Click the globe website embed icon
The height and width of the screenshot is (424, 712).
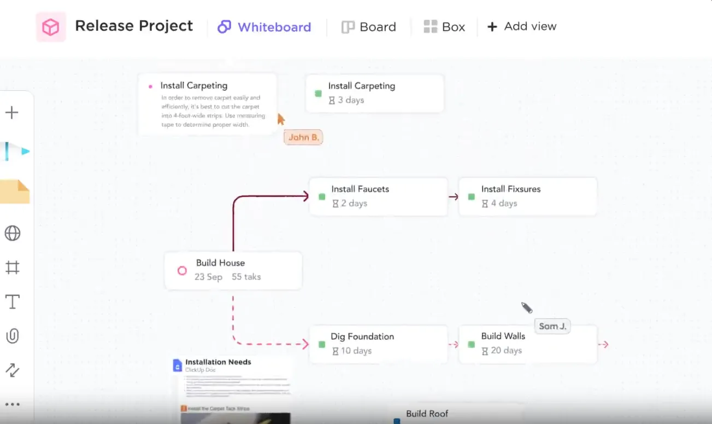(12, 234)
